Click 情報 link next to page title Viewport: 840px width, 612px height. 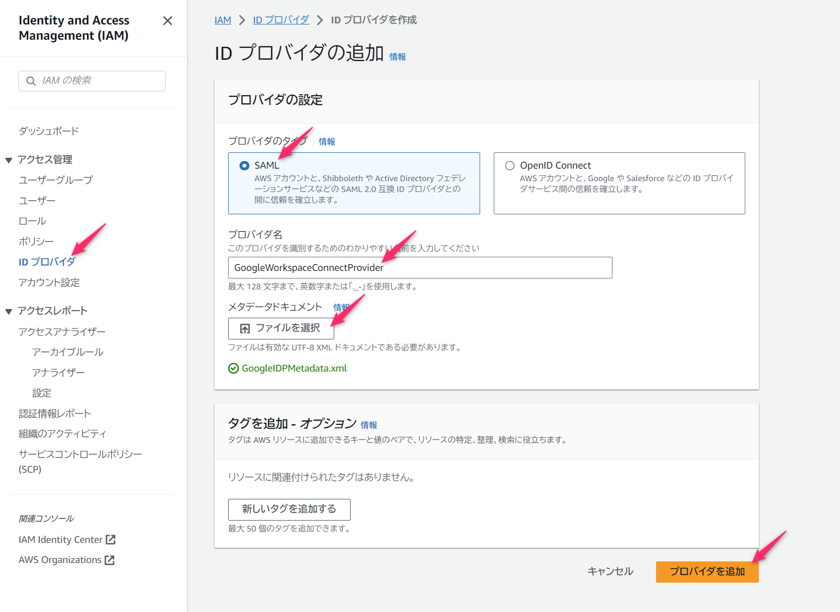[x=397, y=57]
